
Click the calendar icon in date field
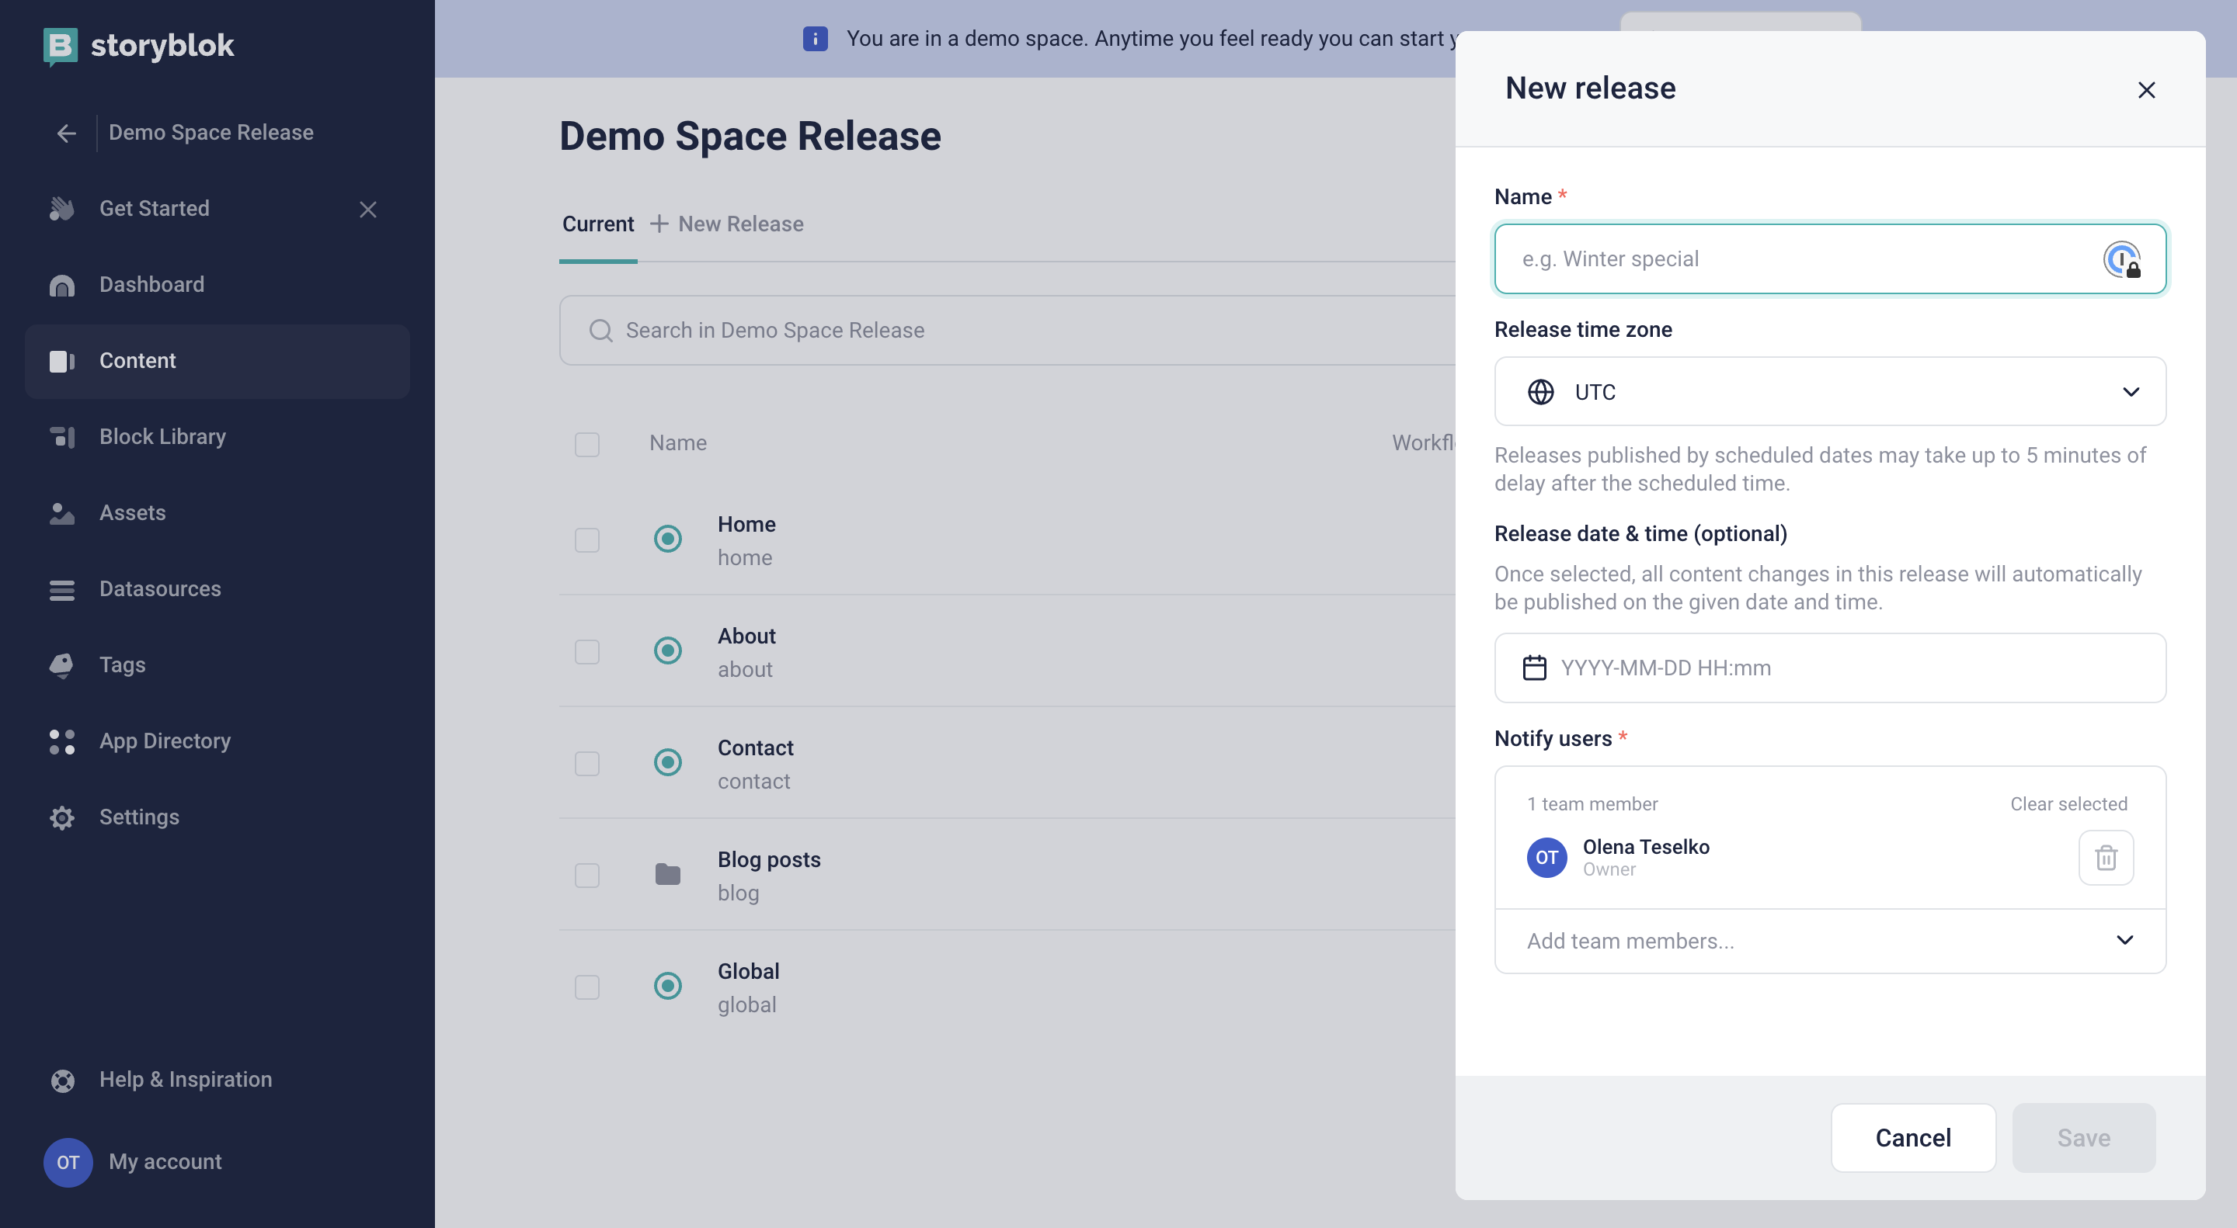[1535, 668]
